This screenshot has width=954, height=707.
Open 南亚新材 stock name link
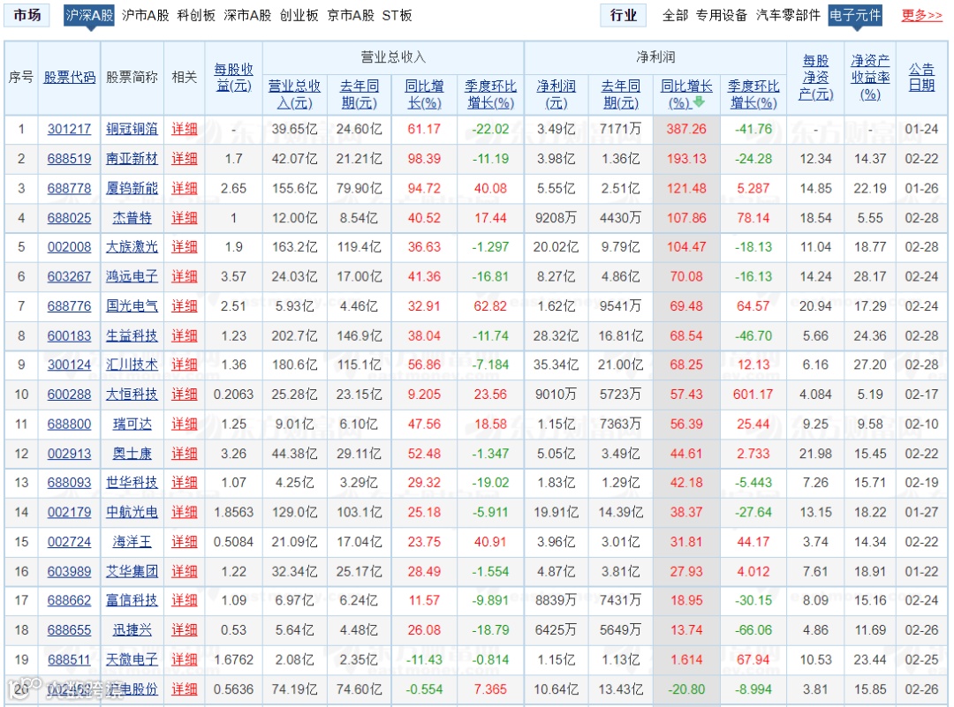click(x=132, y=159)
